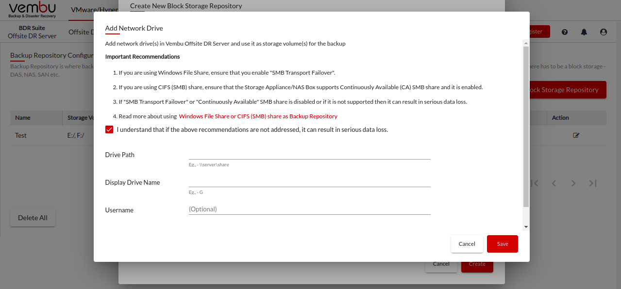Viewport: 621px width, 289px height.
Task: Click the scrollbar down arrow in dialog
Action: click(x=526, y=227)
